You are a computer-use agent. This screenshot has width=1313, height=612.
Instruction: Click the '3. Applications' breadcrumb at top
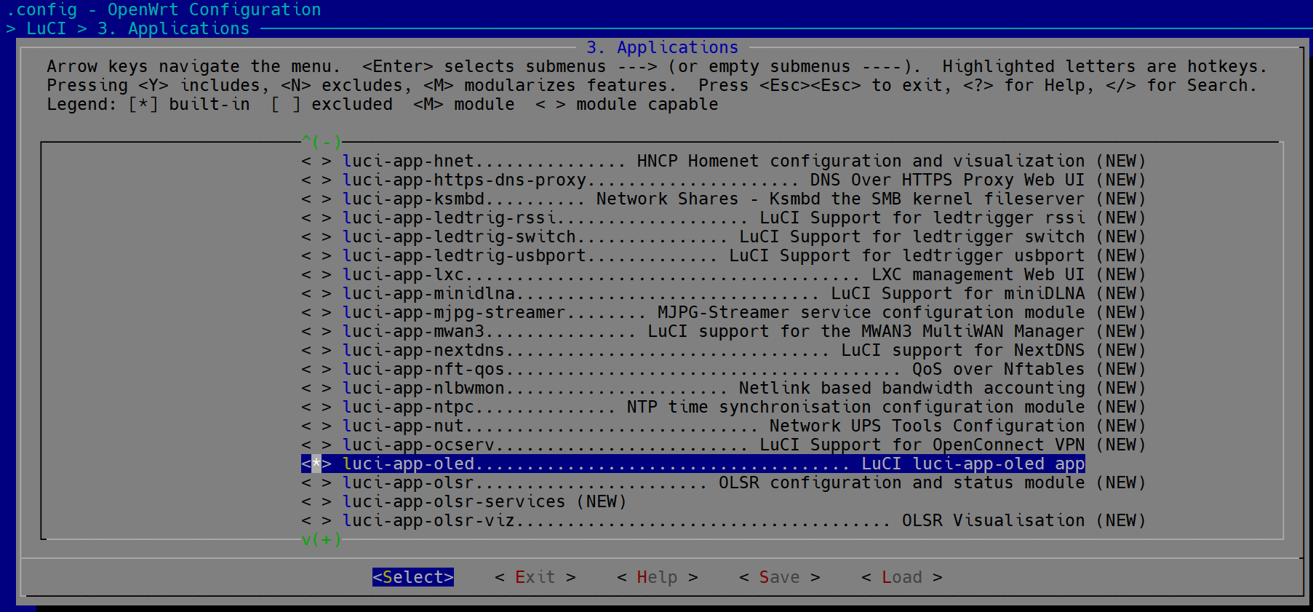[x=173, y=28]
